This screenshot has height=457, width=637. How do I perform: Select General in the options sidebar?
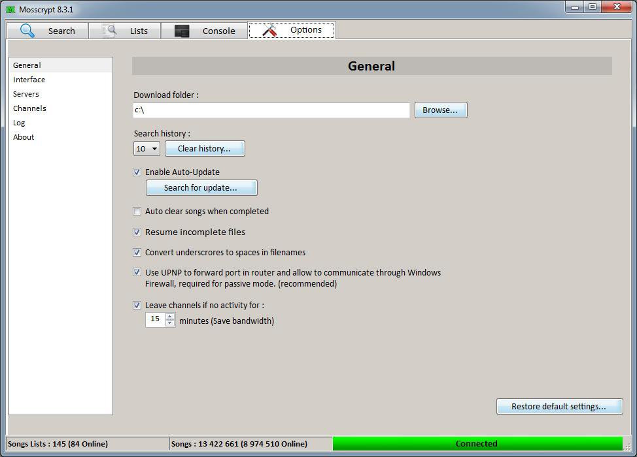[x=61, y=65]
